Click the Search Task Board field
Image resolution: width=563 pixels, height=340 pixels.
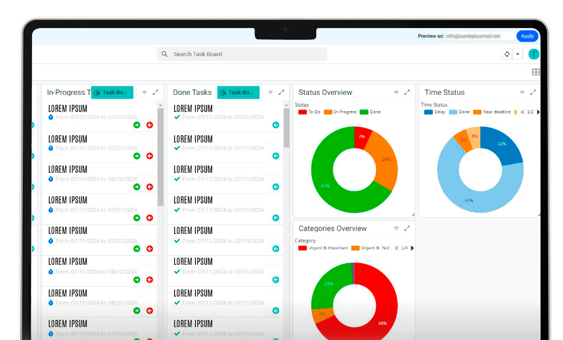242,54
